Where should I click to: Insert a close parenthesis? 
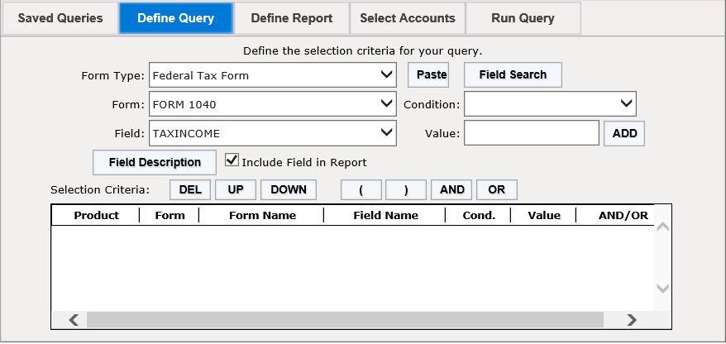click(406, 190)
